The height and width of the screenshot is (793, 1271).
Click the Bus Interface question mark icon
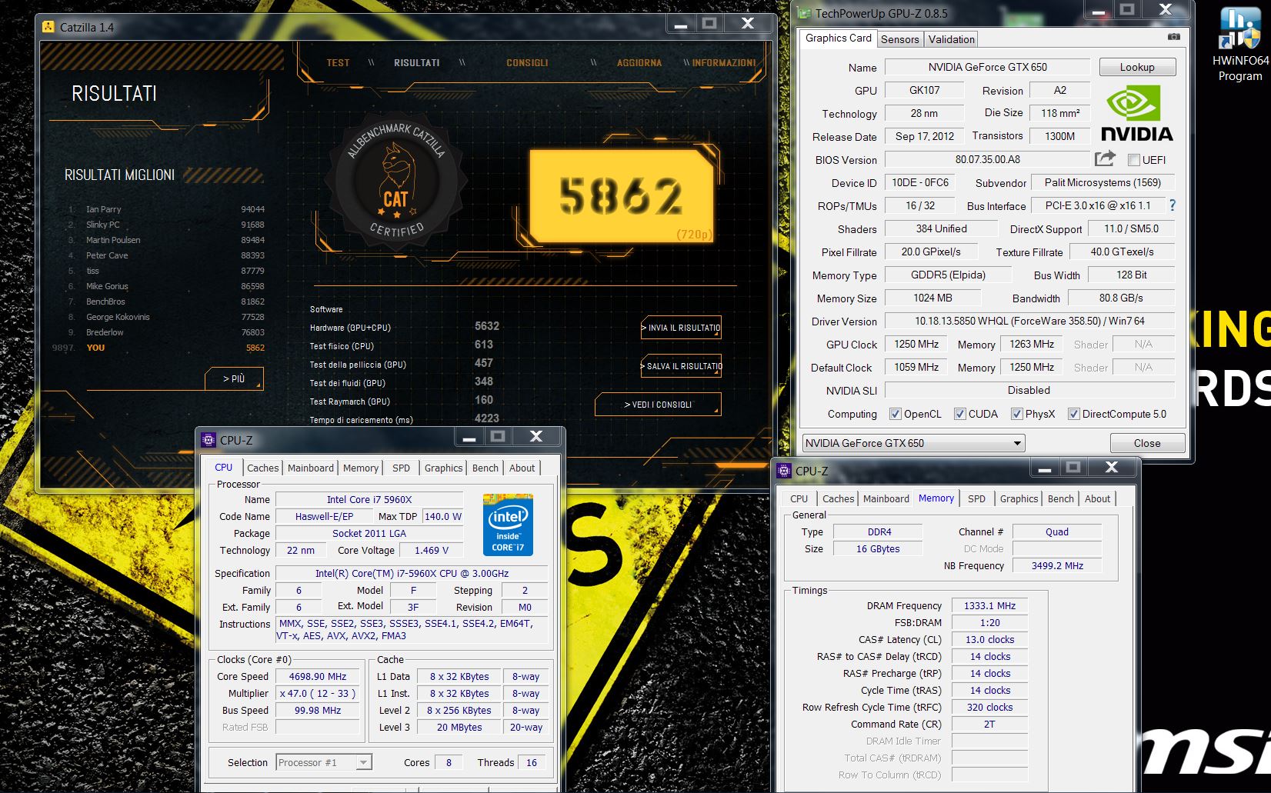pos(1172,205)
